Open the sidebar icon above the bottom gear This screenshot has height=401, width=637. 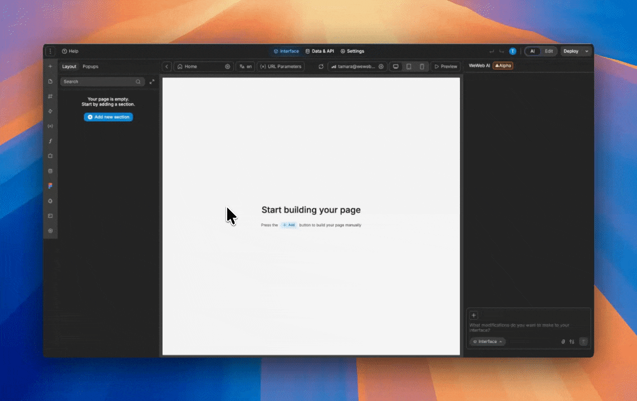pos(50,216)
